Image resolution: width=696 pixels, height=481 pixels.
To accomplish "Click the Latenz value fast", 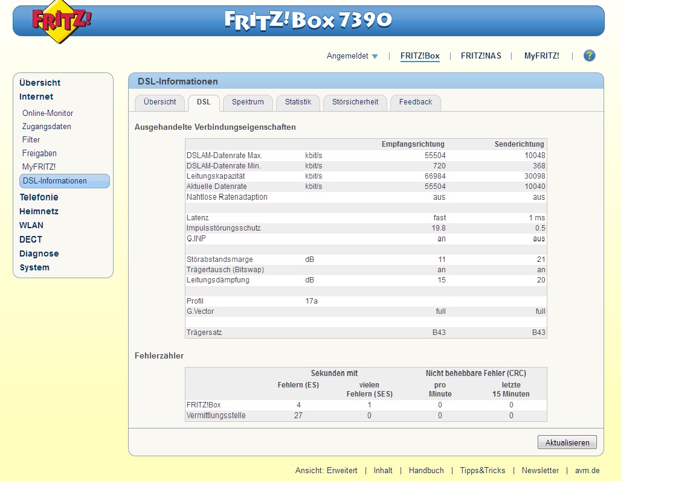I will point(439,218).
